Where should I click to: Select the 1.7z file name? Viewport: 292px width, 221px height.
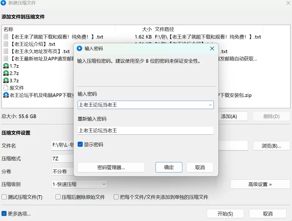tap(14, 66)
